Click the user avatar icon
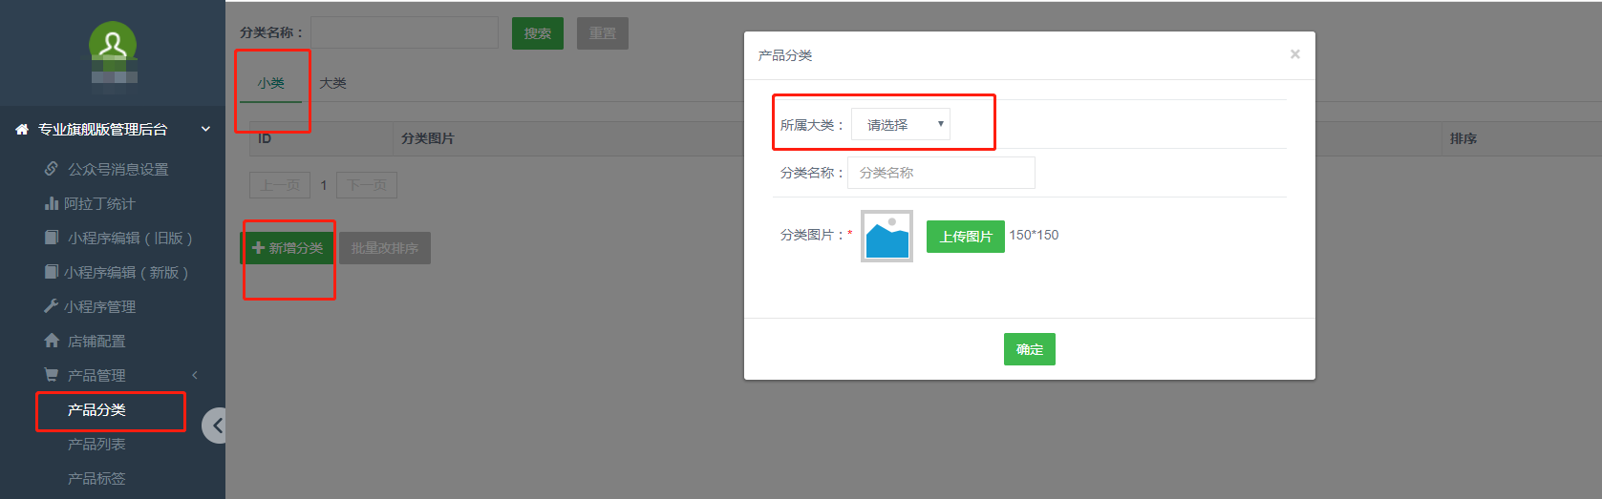Viewport: 1602px width, 499px height. tap(113, 44)
